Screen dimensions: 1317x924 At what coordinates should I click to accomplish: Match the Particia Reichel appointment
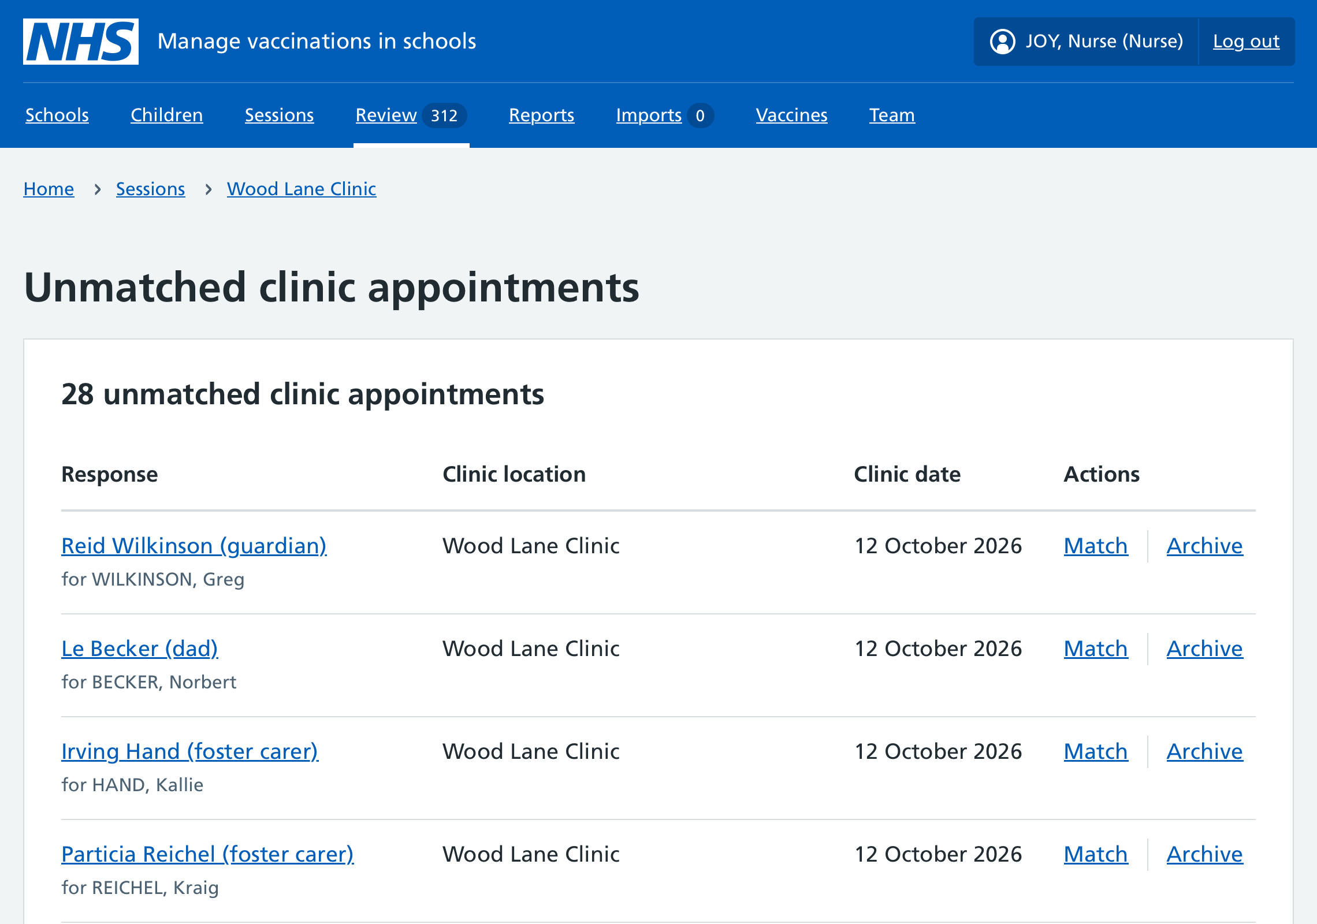(x=1096, y=854)
